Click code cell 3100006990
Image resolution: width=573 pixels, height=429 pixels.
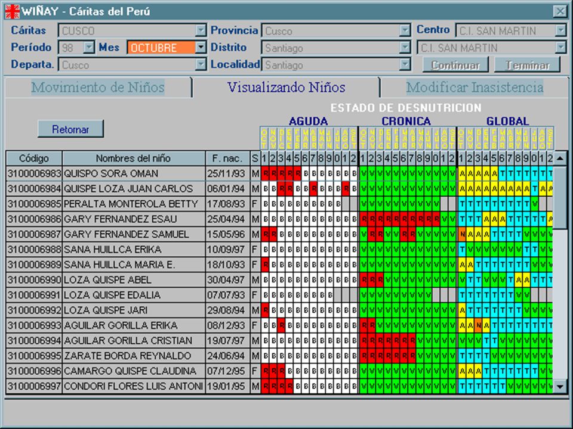[x=34, y=280]
